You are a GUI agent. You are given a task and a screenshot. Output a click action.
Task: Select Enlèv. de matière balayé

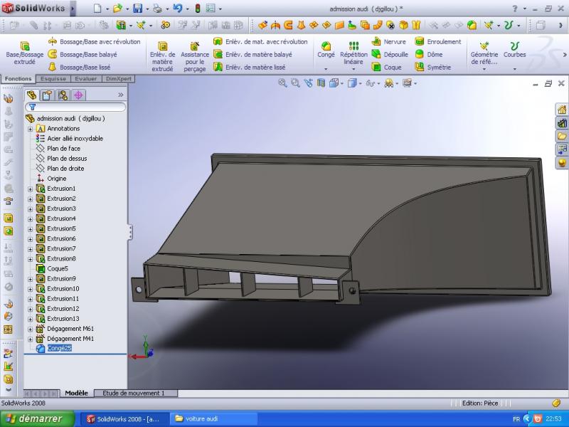pos(252,55)
